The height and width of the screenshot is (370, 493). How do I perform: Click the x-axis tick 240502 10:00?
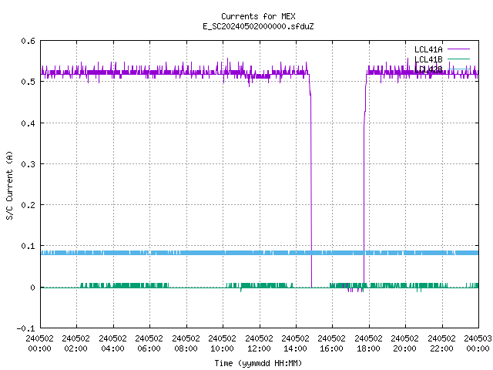(x=222, y=343)
